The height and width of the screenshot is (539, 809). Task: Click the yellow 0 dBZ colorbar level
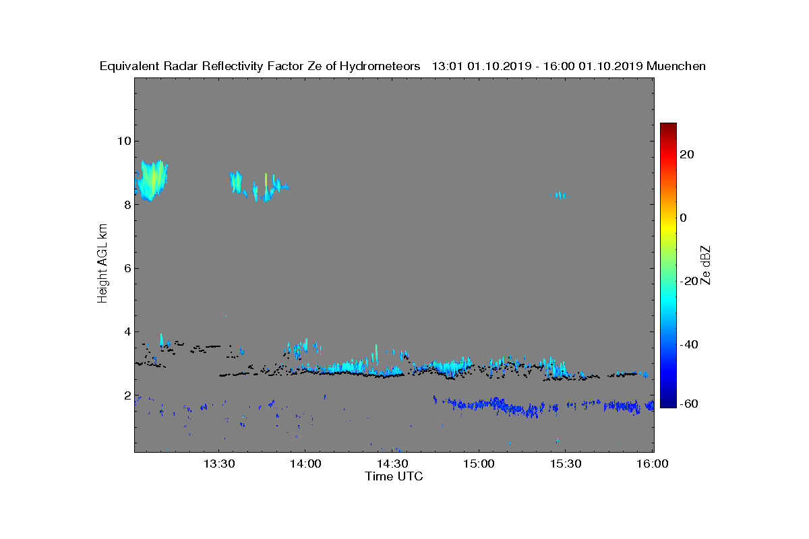pos(668,218)
